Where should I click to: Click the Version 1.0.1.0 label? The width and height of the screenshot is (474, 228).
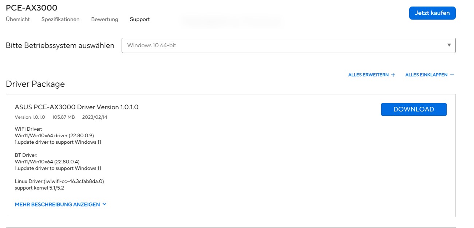click(x=30, y=117)
